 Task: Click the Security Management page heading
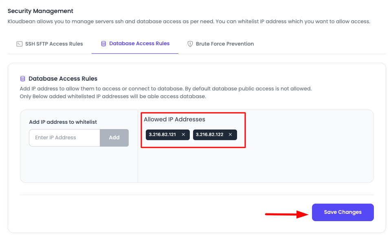pyautogui.click(x=40, y=11)
